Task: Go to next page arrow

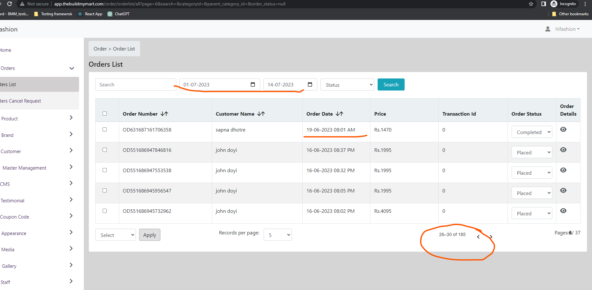Action: coord(491,237)
